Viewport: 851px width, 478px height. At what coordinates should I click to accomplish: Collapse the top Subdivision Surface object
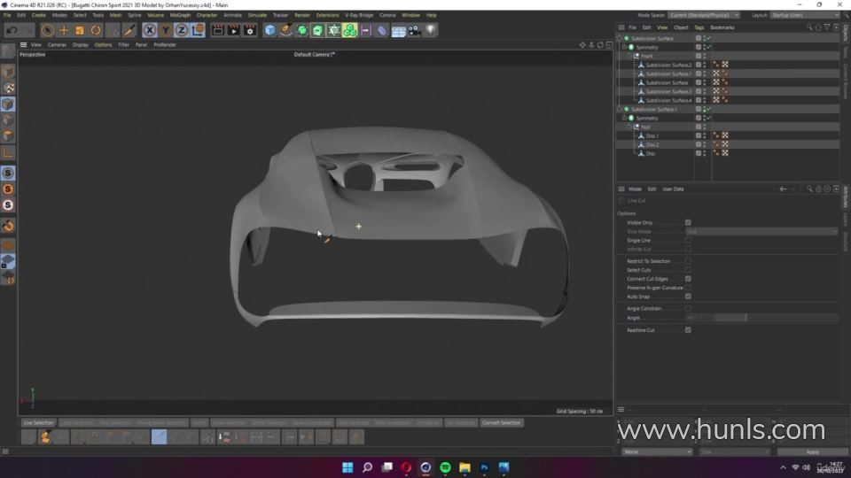(x=620, y=38)
